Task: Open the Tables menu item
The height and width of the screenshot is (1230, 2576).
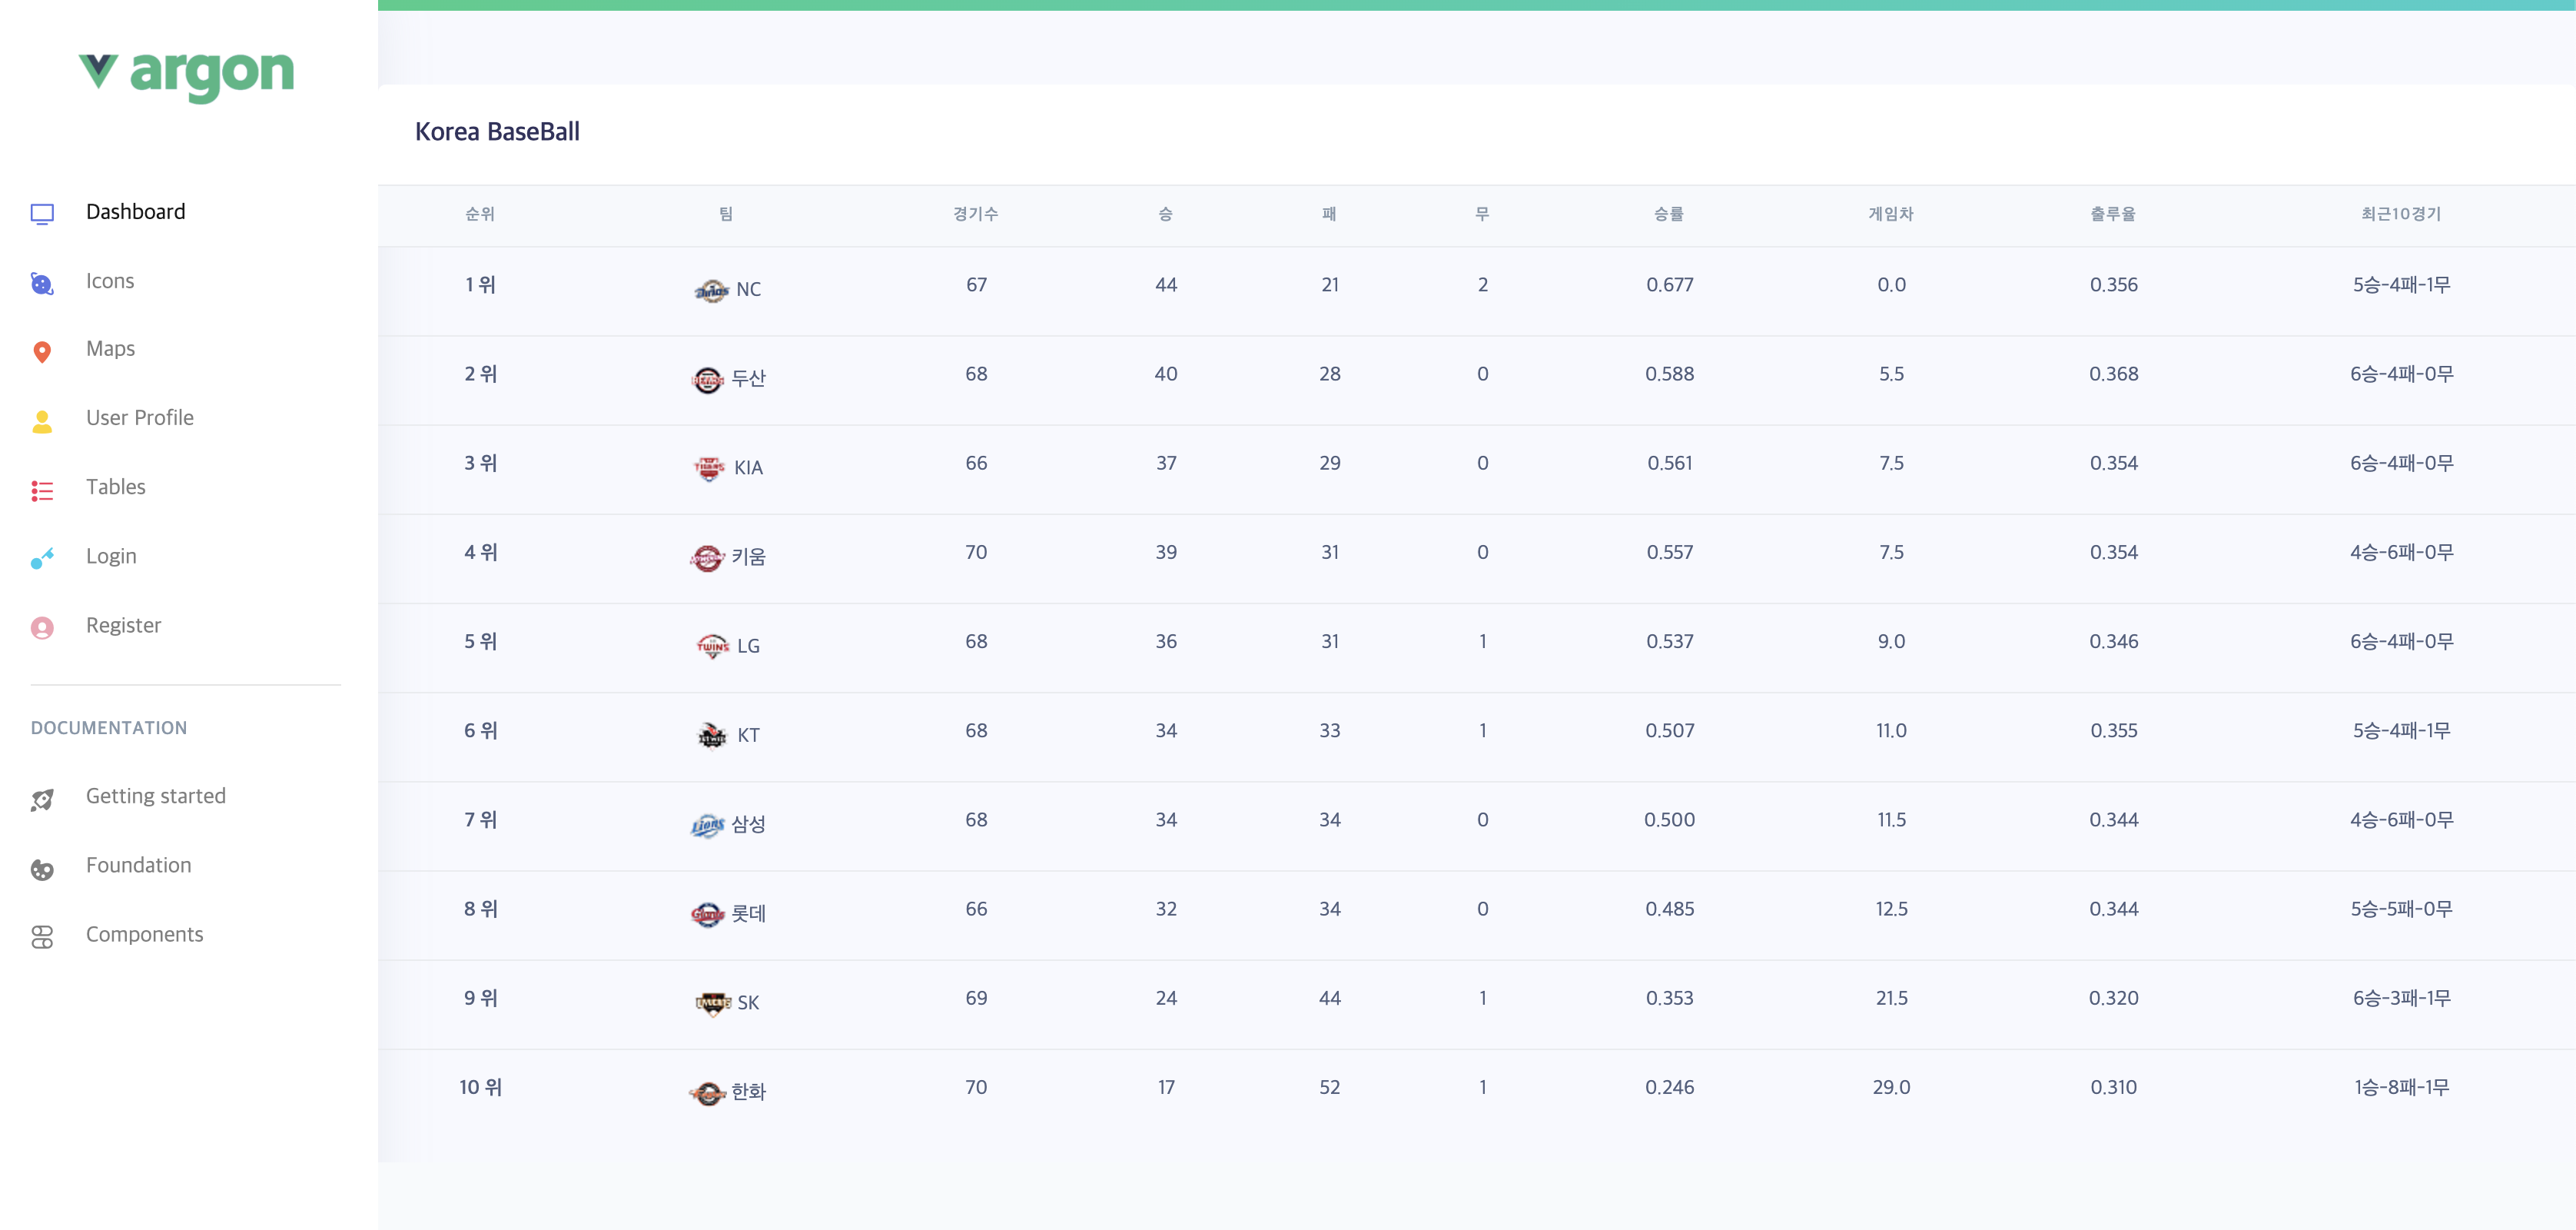Action: click(116, 487)
